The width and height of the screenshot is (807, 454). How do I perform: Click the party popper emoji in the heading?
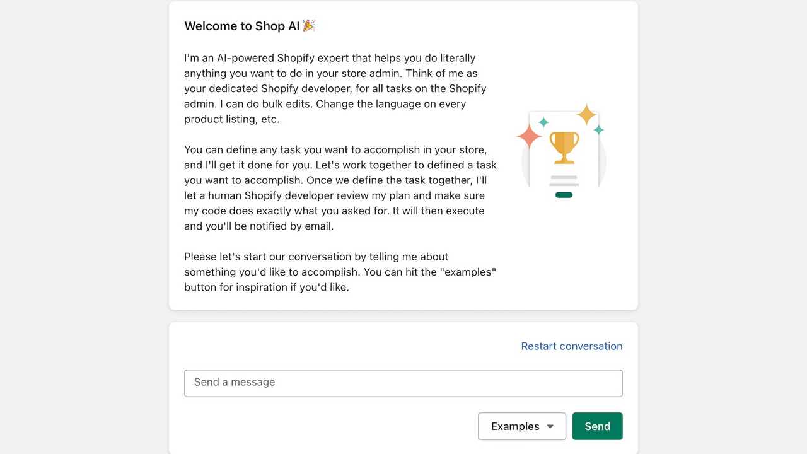coord(309,25)
